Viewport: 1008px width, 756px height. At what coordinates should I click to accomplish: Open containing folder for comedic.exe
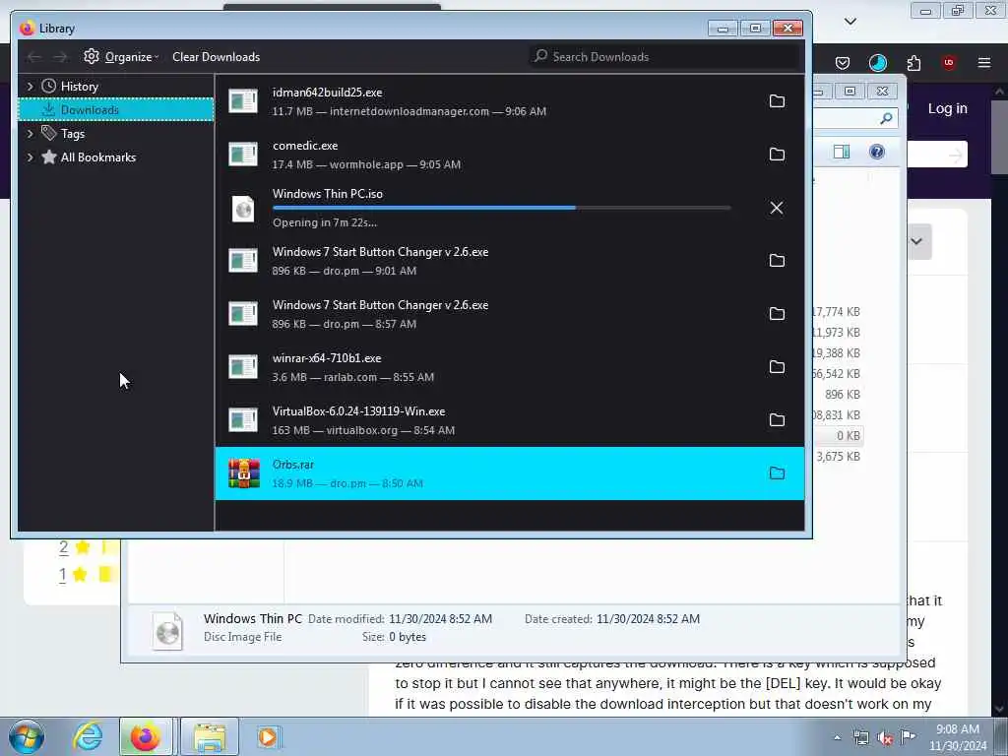777,155
